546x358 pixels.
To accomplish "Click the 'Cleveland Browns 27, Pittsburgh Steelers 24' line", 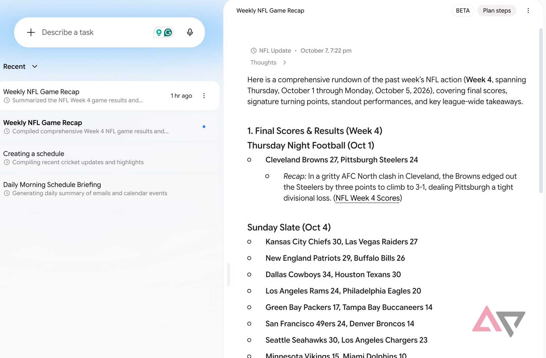I will 341,160.
